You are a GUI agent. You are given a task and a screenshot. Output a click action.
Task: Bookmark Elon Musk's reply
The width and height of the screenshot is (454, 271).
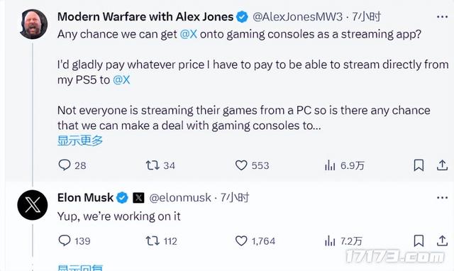[x=419, y=241]
